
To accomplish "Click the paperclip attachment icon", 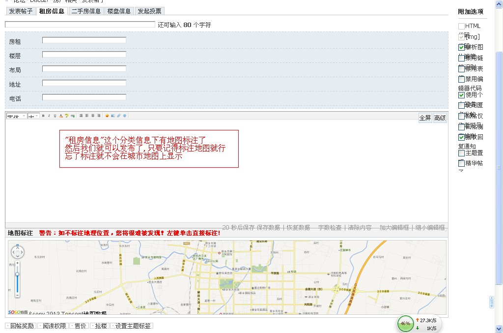I will point(119,116).
